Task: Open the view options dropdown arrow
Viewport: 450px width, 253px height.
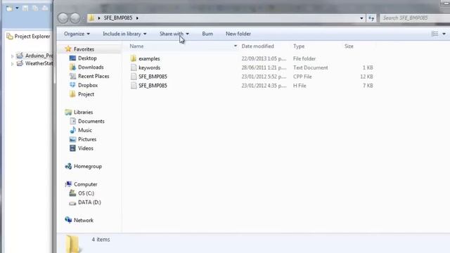Action: 444,34
